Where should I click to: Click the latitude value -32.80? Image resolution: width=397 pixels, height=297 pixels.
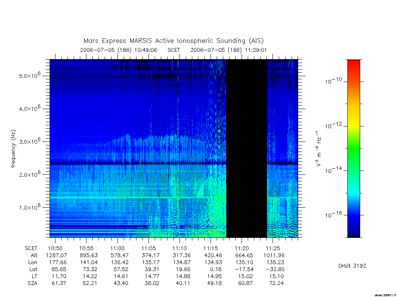tap(275, 269)
